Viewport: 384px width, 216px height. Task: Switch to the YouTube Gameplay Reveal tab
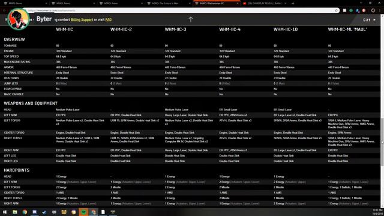[x=265, y=4]
